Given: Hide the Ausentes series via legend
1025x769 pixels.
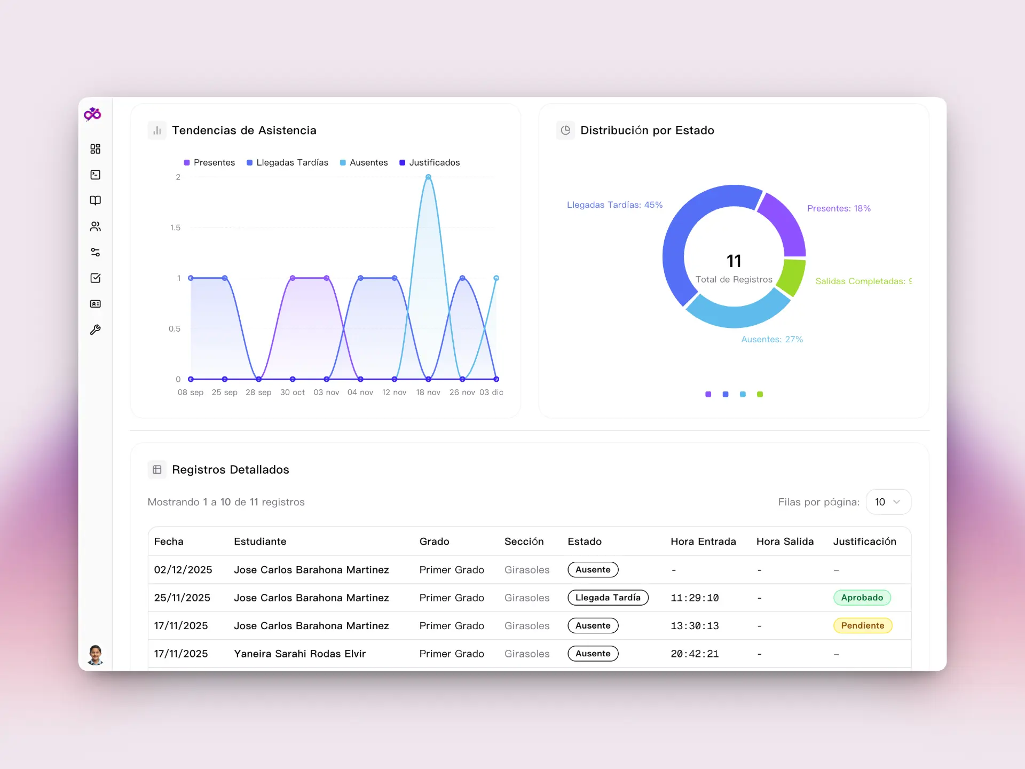Looking at the screenshot, I should click(364, 162).
